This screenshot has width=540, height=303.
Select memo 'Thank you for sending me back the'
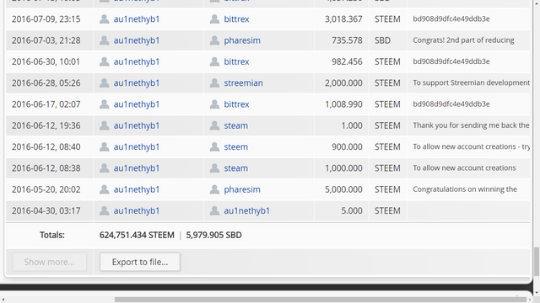tap(471, 125)
